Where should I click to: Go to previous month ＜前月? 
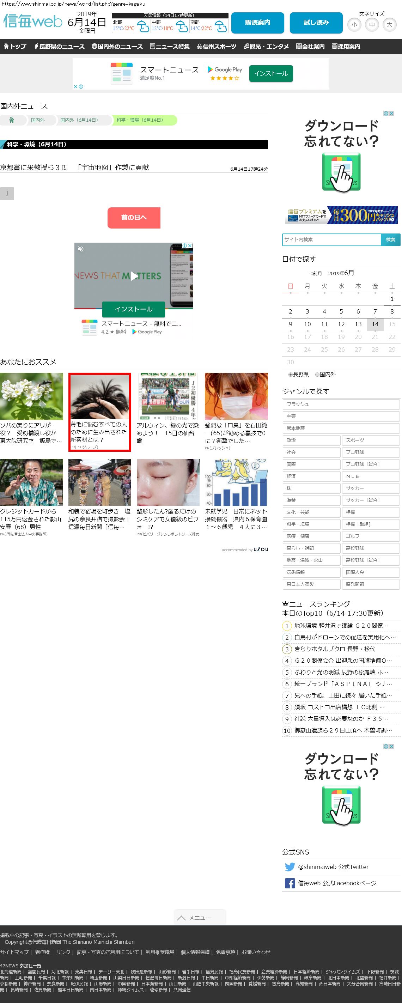pyautogui.click(x=316, y=273)
